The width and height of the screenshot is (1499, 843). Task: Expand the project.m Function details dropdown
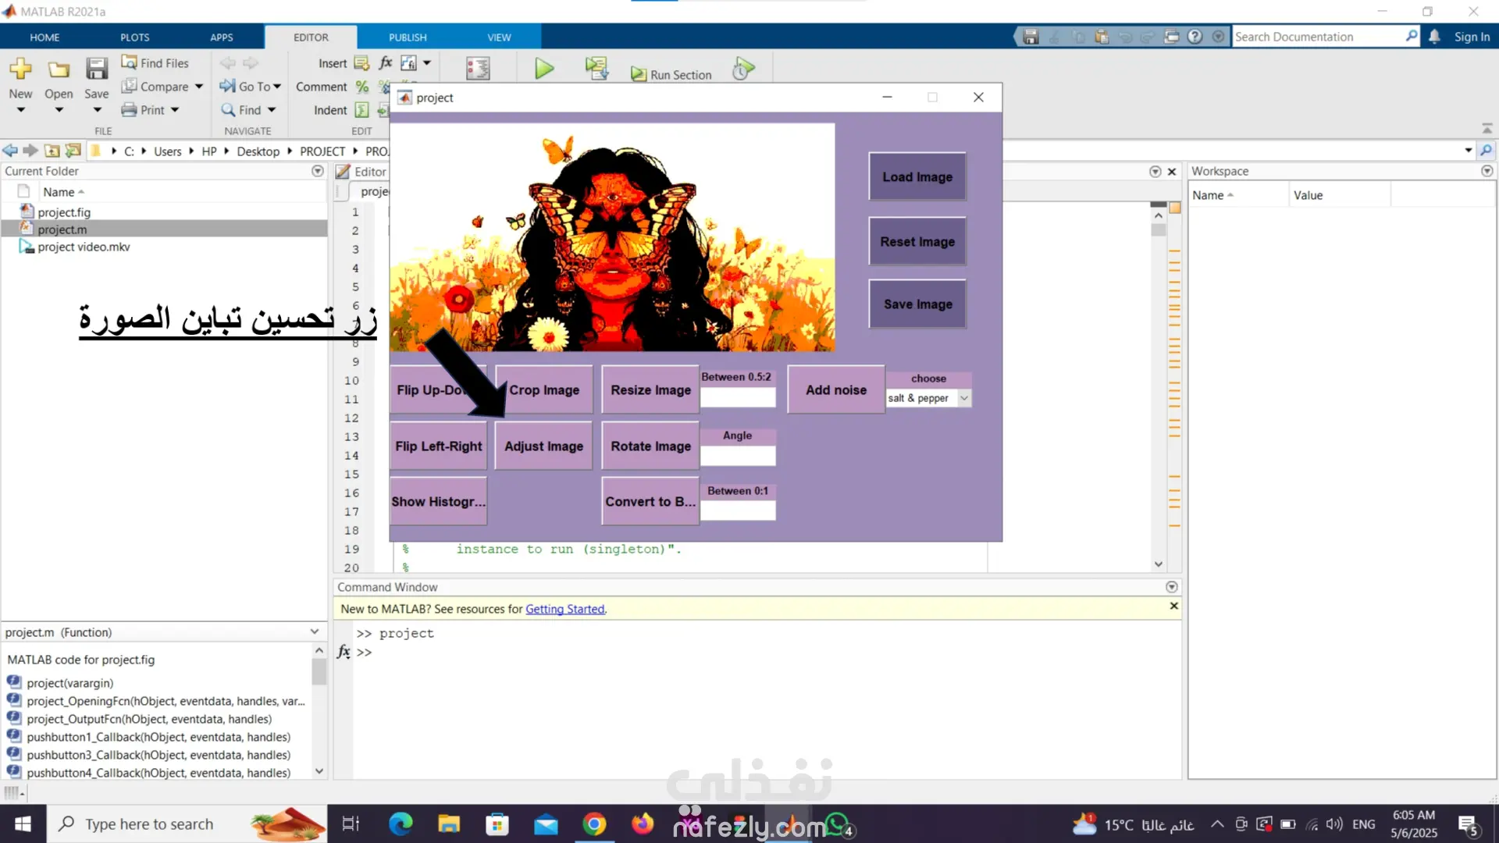click(315, 631)
